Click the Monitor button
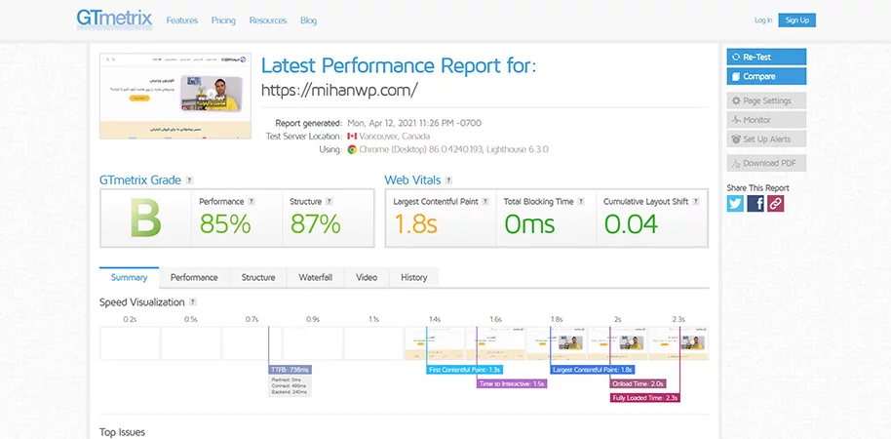 766,120
